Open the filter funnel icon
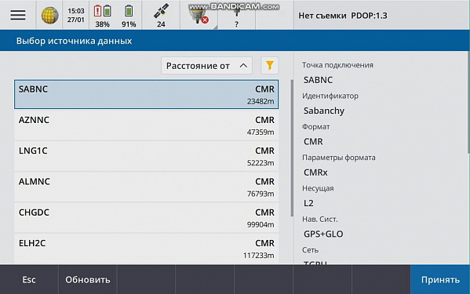Image resolution: width=470 pixels, height=294 pixels. [x=270, y=65]
